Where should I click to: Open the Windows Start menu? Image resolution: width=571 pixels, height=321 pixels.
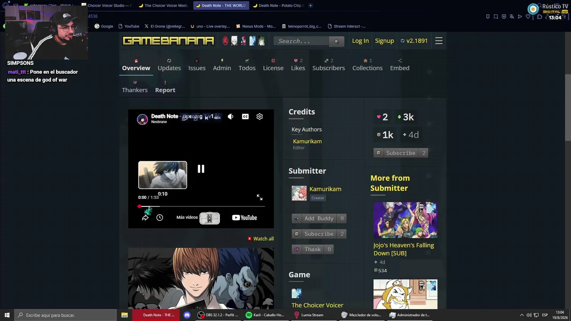[x=6, y=315]
